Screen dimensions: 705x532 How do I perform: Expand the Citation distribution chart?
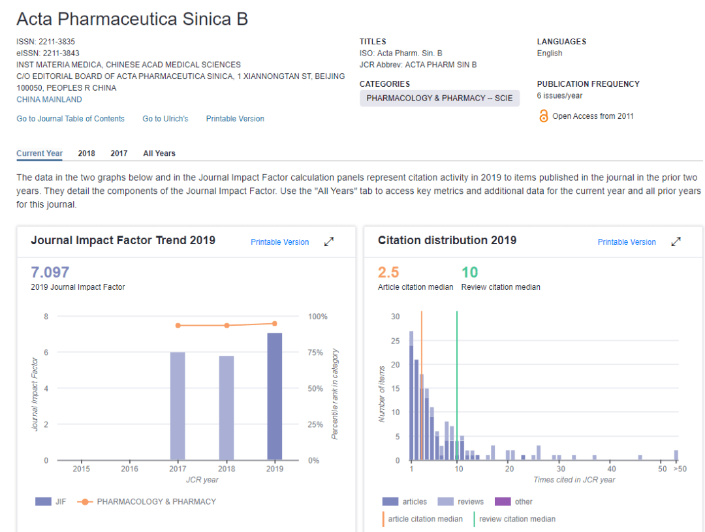[x=676, y=242]
